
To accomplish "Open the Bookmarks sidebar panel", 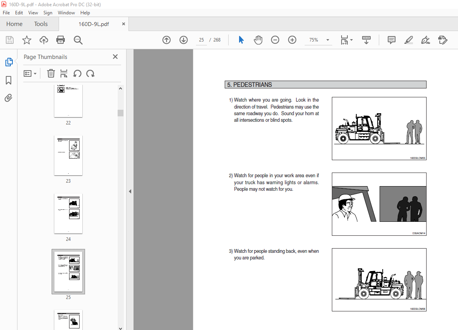I will click(9, 80).
